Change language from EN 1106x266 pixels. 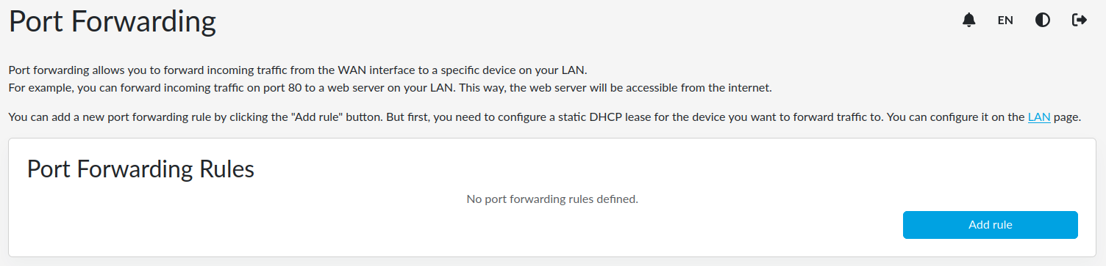pos(1005,21)
